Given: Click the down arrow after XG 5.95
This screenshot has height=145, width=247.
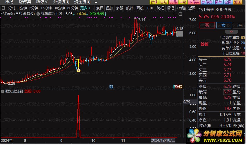Looking at the screenshot, I should 106,14.
